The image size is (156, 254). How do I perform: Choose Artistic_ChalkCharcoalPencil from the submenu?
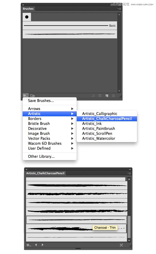(107, 119)
